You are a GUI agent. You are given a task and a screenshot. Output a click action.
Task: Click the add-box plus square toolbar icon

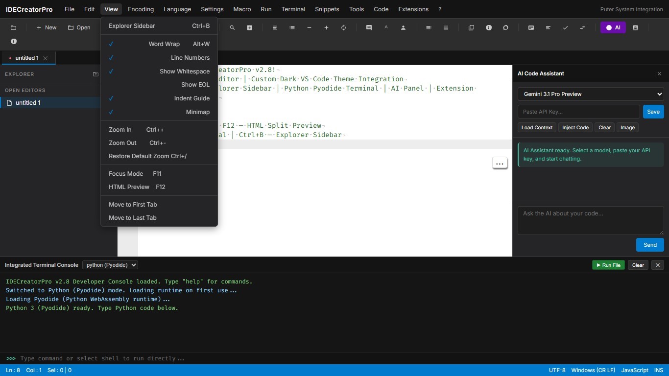[249, 27]
